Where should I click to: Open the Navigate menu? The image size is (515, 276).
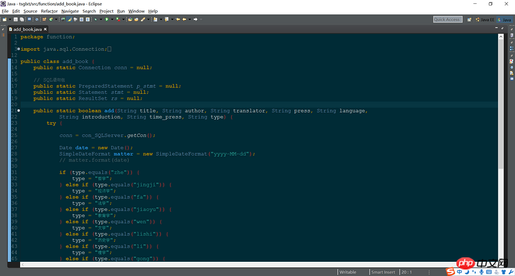tap(70, 11)
